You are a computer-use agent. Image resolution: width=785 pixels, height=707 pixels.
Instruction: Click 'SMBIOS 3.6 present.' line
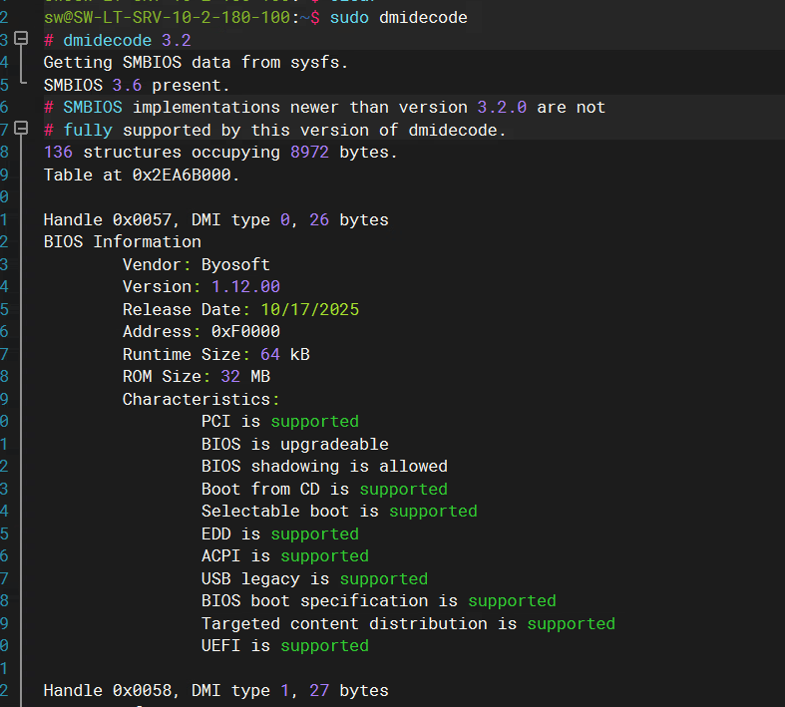137,85
